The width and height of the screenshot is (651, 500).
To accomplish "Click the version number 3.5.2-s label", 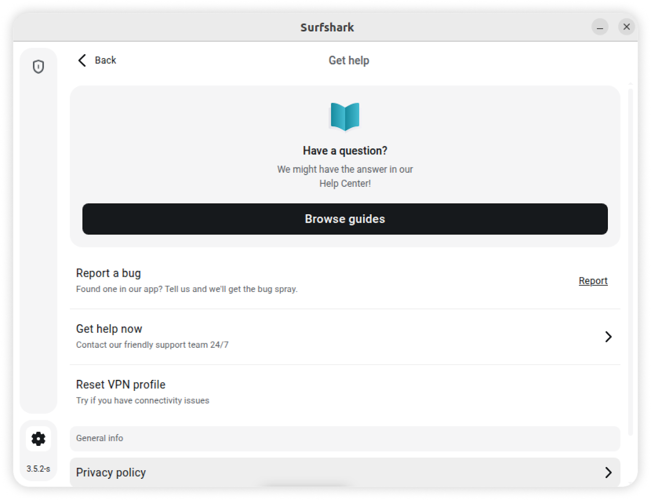I will click(x=38, y=469).
